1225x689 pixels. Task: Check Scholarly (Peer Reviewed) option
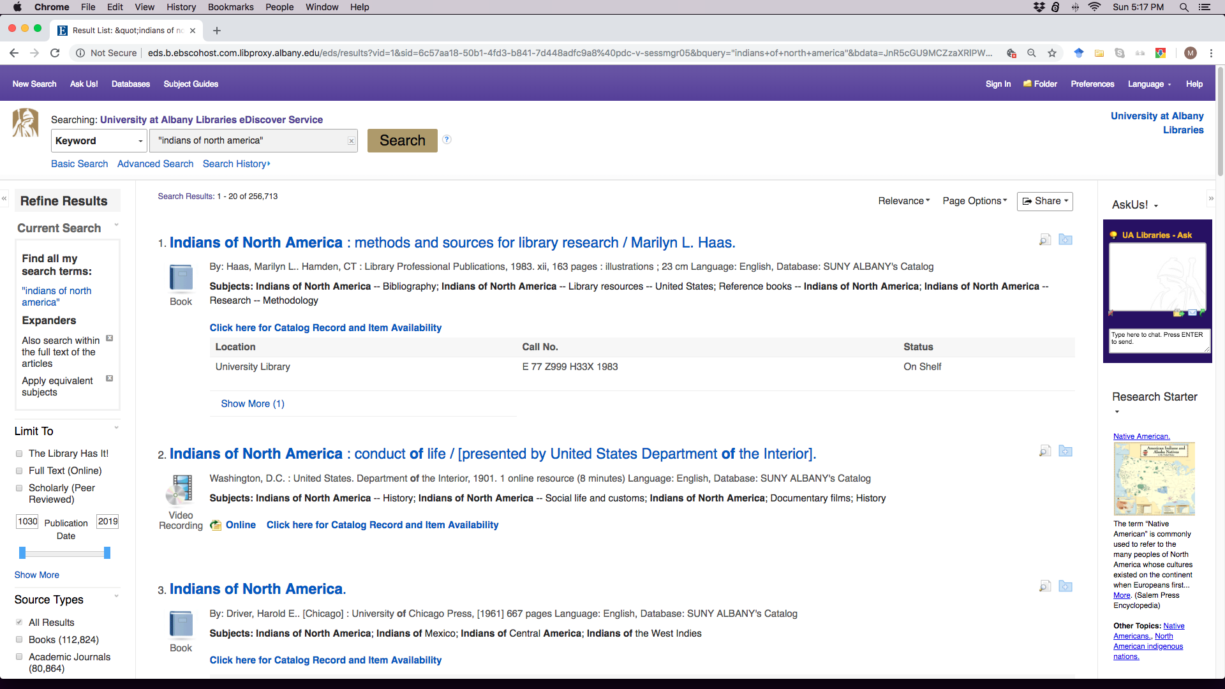coord(19,488)
